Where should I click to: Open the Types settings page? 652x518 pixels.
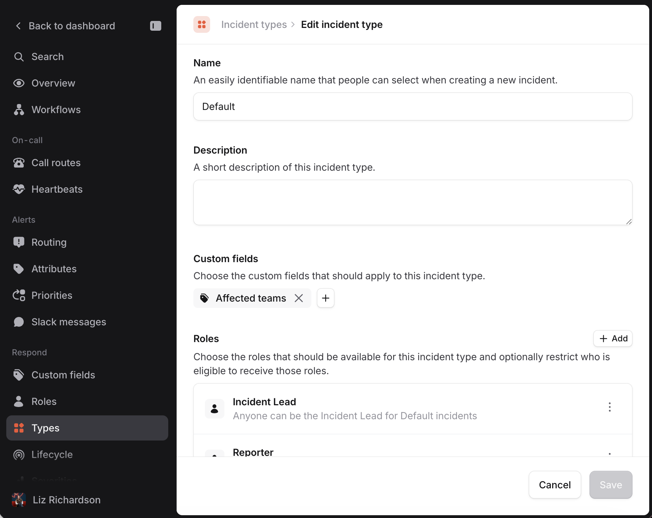pyautogui.click(x=87, y=428)
